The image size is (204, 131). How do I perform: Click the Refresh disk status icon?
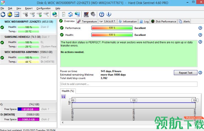coord(3,14)
